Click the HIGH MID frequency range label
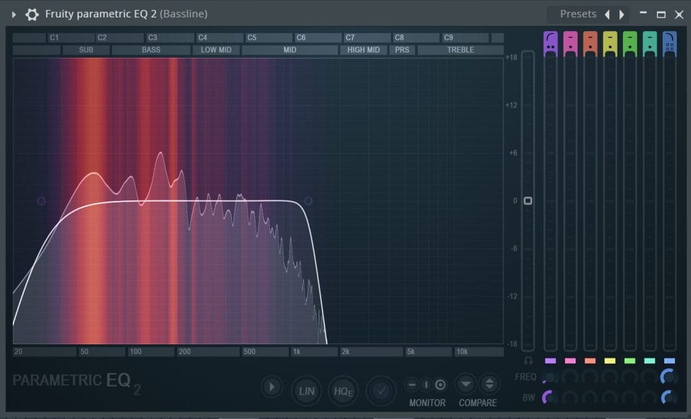 363,50
